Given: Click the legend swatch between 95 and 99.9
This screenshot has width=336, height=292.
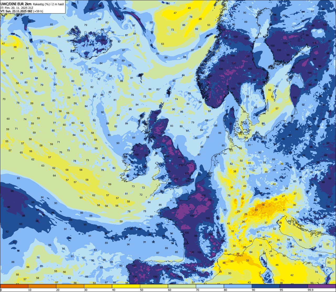Looking at the screenshot, I should 294,286.
